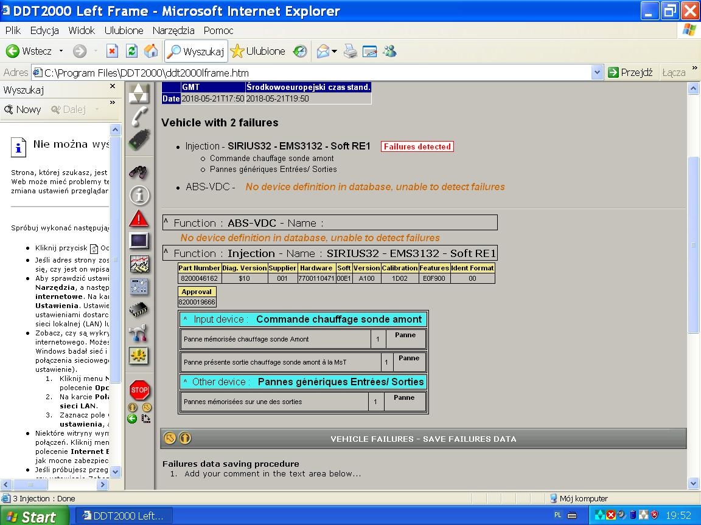Click the main page vertical scrollbar thumb
Image resolution: width=701 pixels, height=525 pixels.
coord(693,245)
